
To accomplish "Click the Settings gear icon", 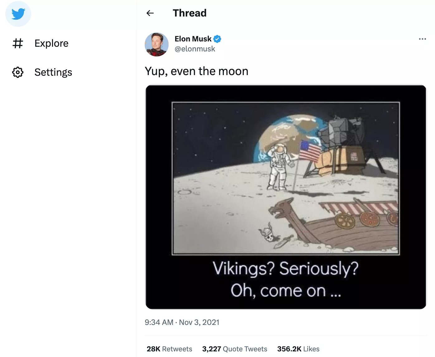I will coord(18,72).
